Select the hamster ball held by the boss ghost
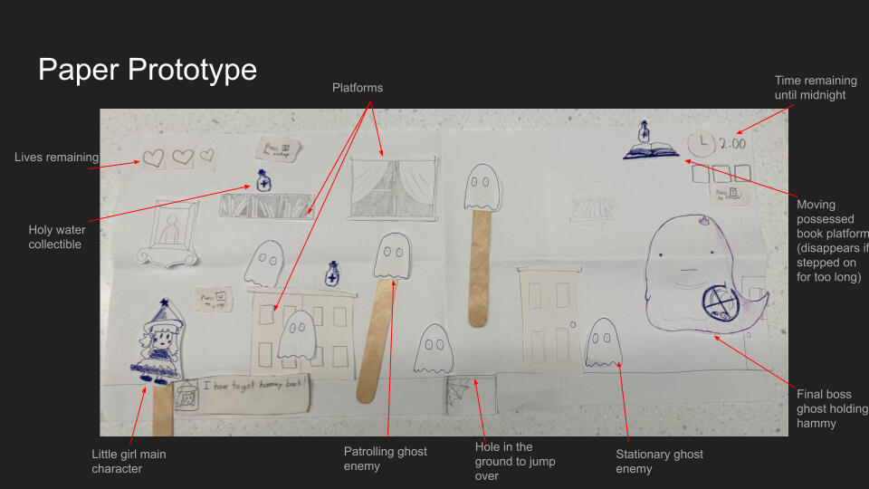The height and width of the screenshot is (489, 869). [721, 301]
